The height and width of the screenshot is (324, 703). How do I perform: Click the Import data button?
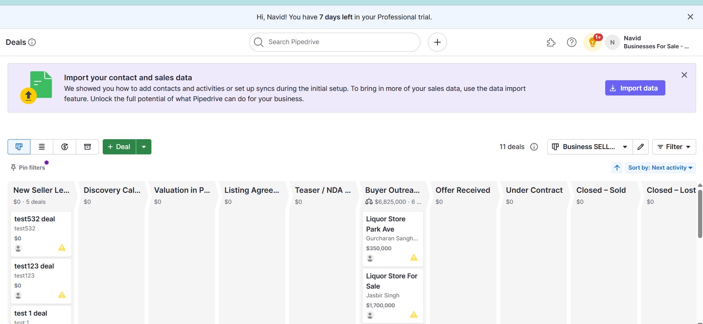click(x=635, y=88)
